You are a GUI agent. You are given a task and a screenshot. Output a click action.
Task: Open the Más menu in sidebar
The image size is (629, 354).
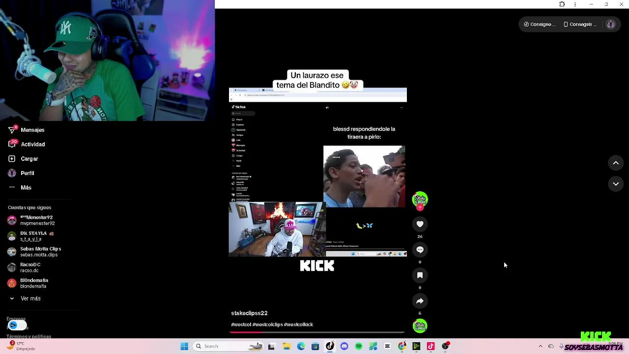click(20, 187)
